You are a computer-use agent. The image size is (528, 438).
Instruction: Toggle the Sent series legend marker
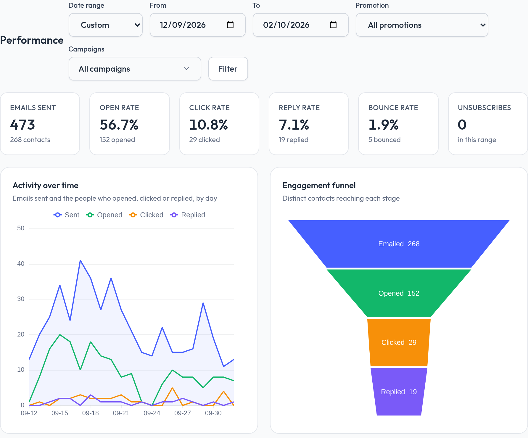click(x=58, y=215)
